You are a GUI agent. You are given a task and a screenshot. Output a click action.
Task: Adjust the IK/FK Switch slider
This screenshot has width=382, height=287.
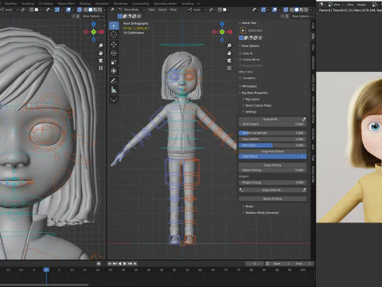tap(273, 124)
